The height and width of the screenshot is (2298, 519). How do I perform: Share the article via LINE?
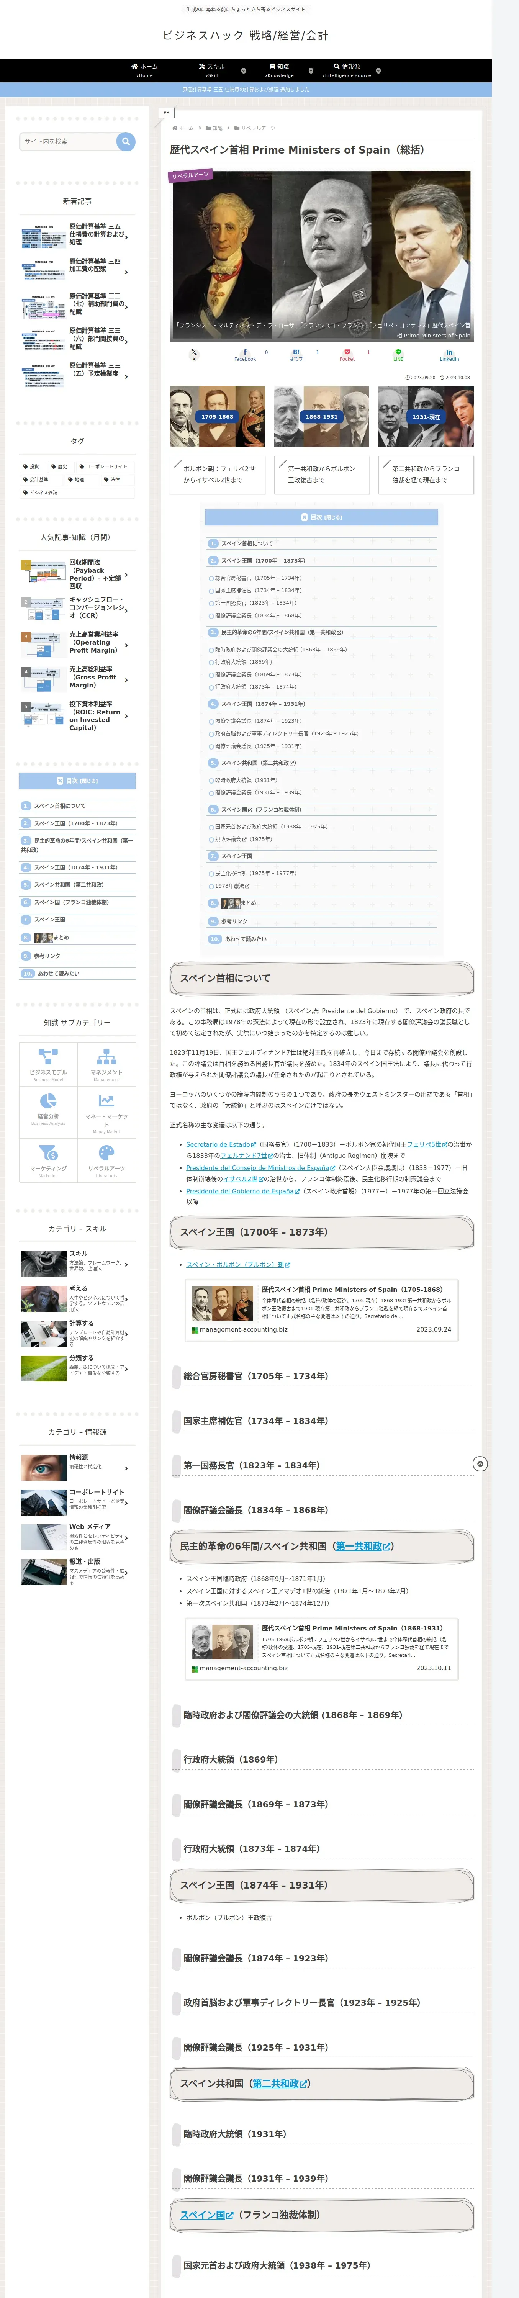[x=399, y=354]
